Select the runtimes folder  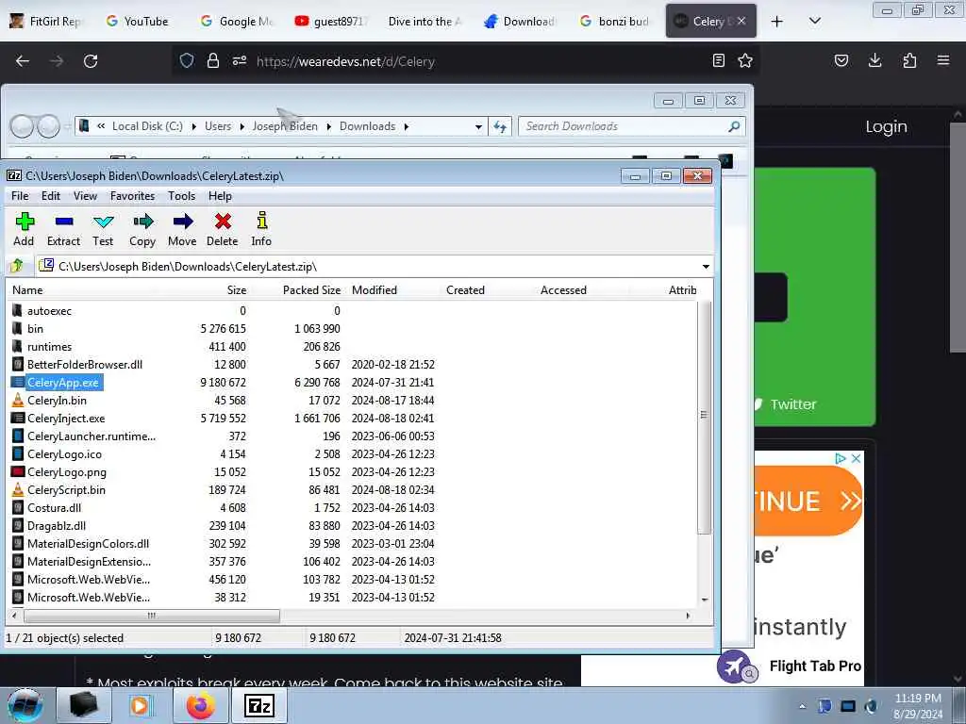(49, 347)
